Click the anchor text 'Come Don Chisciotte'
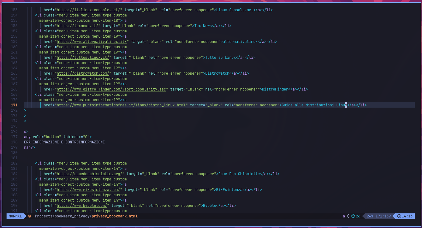This screenshot has width=422, height=228. (239, 174)
